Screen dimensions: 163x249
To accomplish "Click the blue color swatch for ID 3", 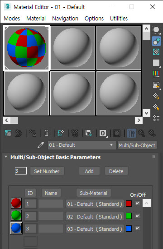I will tap(129, 229).
